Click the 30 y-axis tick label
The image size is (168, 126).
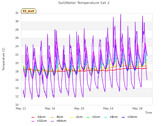click(x=17, y=22)
